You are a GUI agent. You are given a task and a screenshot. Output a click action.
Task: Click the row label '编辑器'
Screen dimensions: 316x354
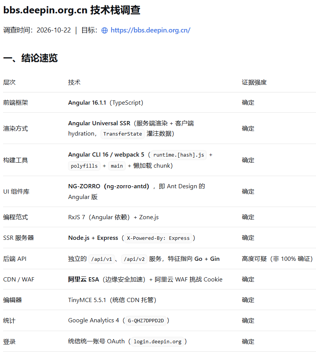13,300
